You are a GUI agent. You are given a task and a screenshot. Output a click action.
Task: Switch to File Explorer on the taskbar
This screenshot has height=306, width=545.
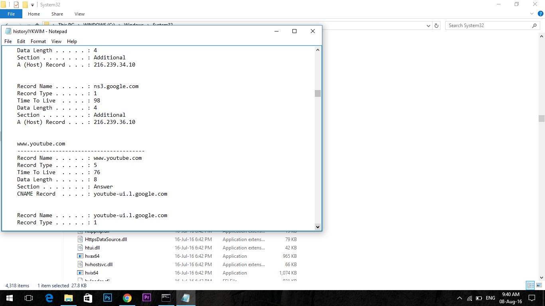click(69, 298)
